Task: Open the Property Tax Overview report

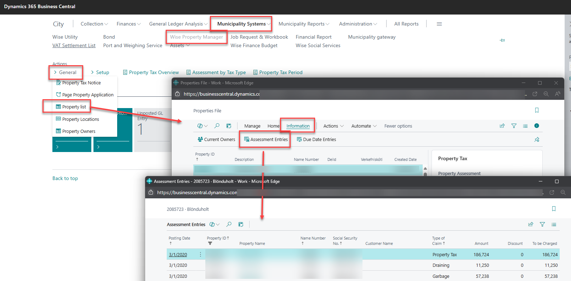Action: point(151,72)
